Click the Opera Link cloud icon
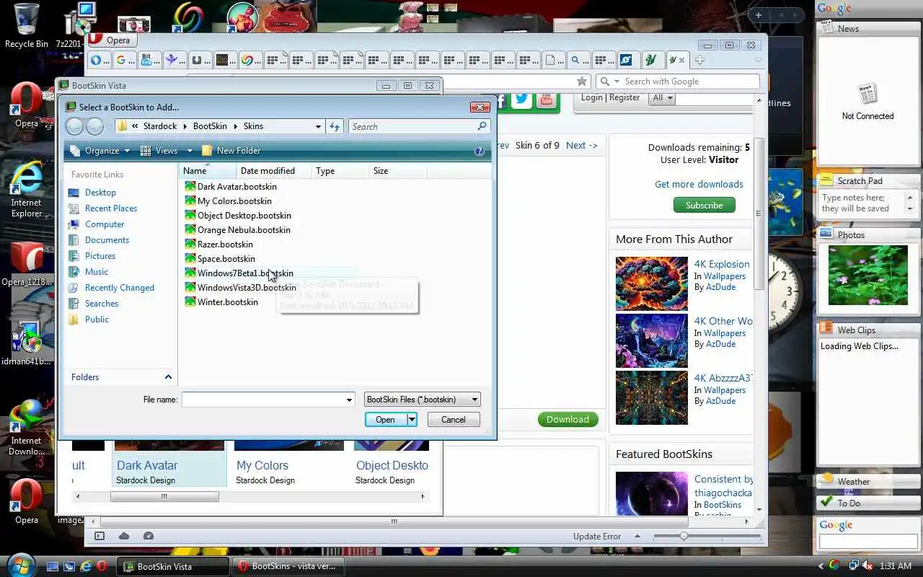 (x=124, y=536)
